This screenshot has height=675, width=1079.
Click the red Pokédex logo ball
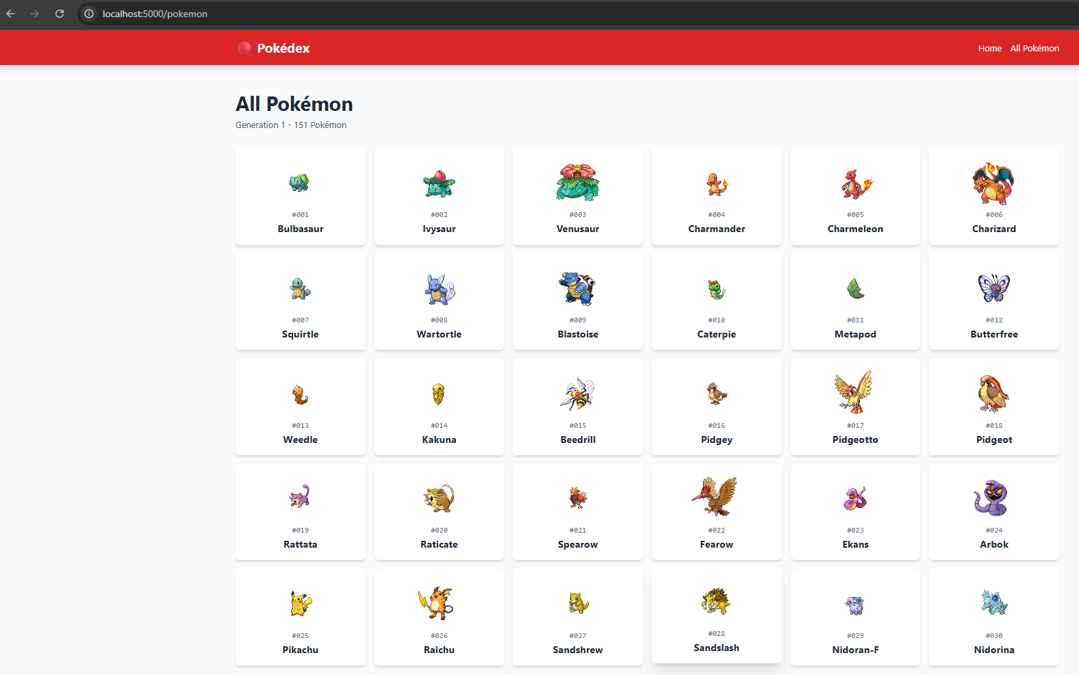(244, 48)
